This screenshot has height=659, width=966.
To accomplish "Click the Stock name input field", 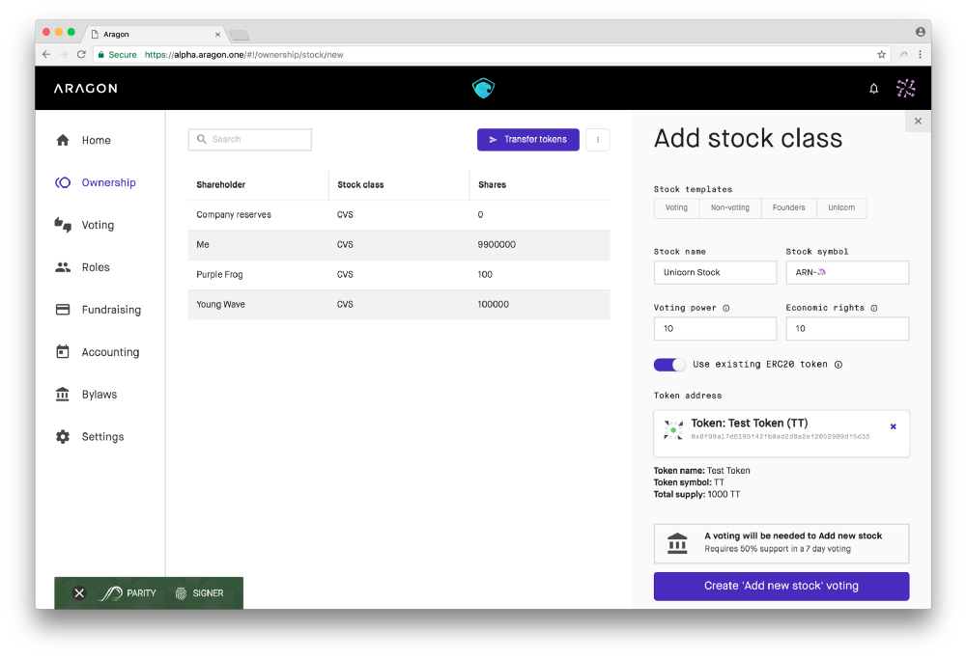I will pos(715,273).
